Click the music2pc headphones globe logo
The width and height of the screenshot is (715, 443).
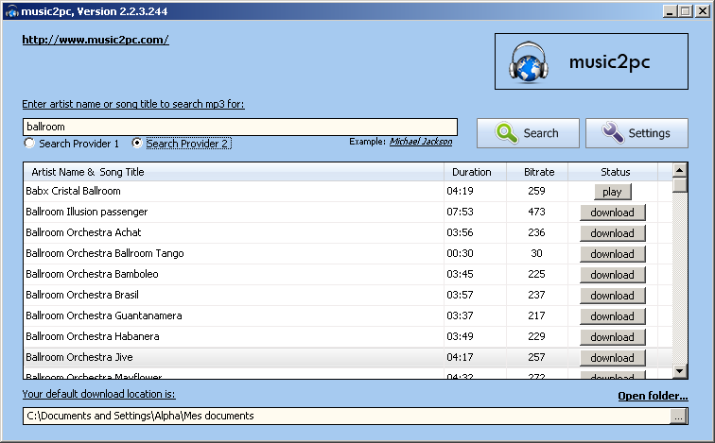(x=528, y=62)
